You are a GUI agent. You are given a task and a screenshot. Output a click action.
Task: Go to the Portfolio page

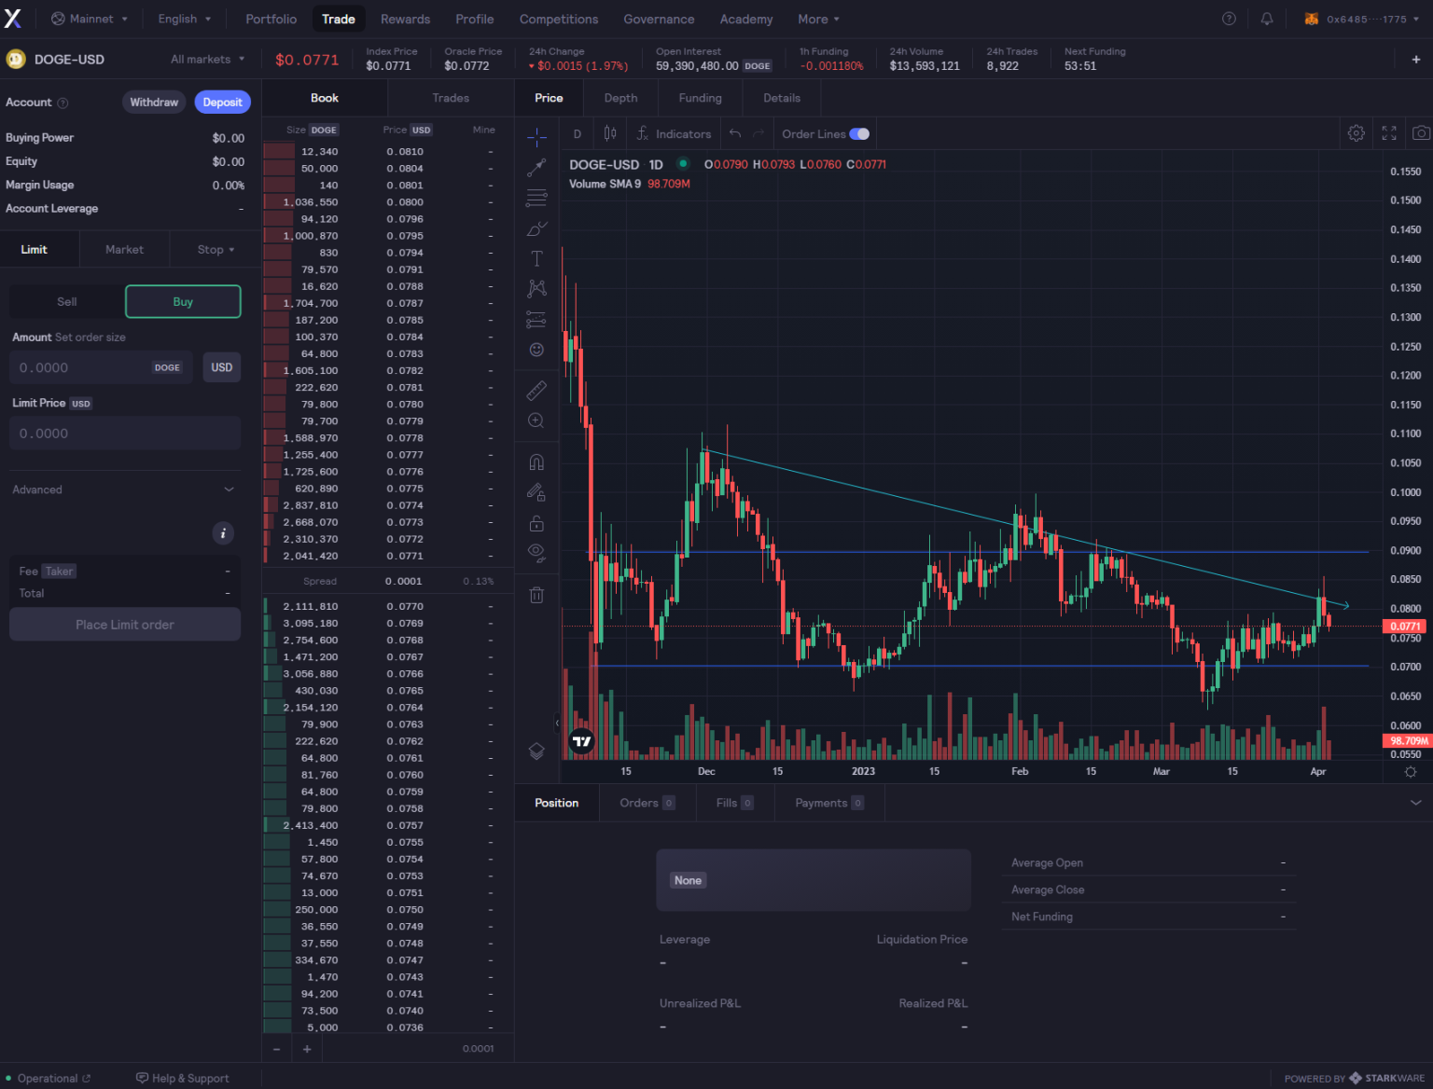[271, 19]
